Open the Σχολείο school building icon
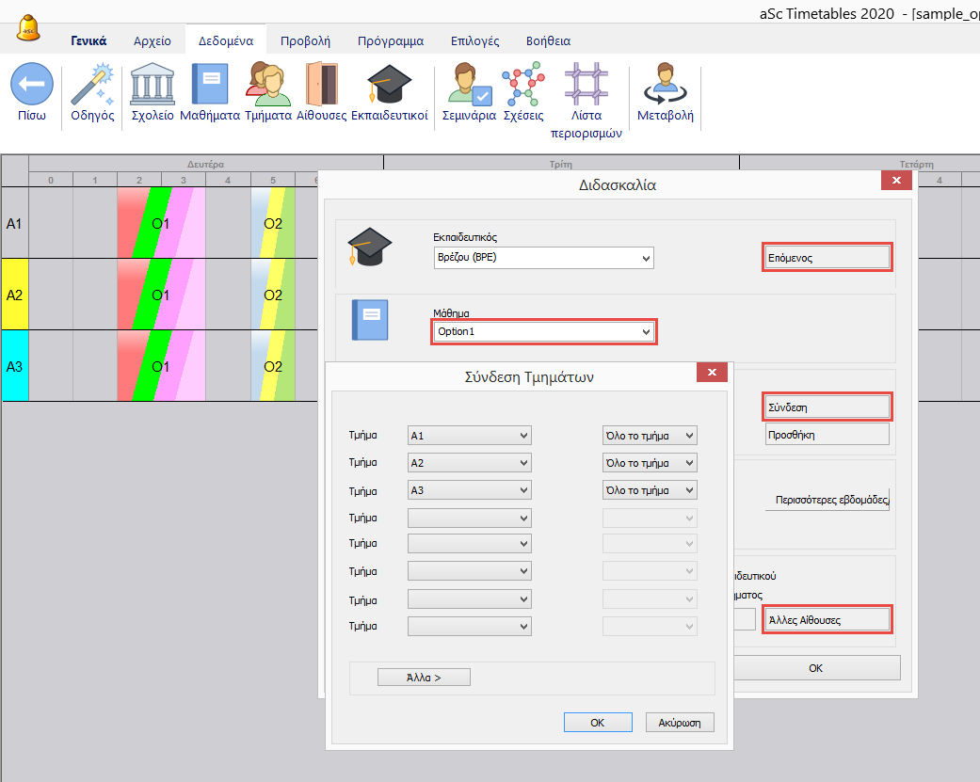The image size is (980, 782). tap(152, 85)
